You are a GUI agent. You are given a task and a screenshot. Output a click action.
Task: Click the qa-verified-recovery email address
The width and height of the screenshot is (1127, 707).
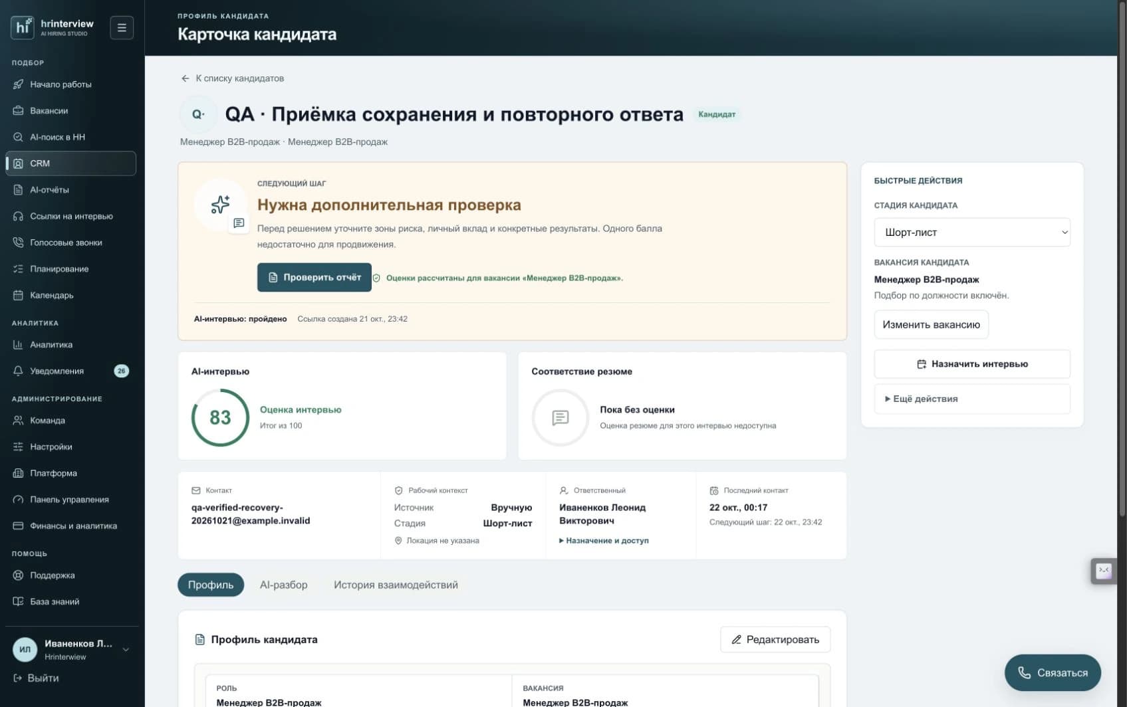pos(251,514)
